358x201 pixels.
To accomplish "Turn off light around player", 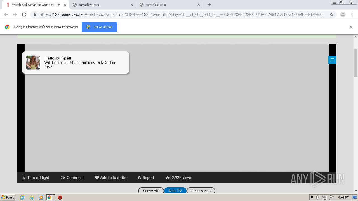I will click(36, 178).
